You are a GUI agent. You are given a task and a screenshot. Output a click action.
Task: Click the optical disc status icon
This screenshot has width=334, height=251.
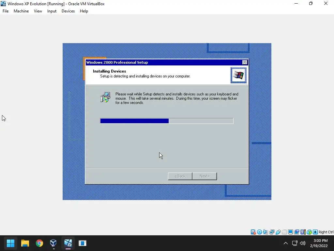[x=259, y=232]
